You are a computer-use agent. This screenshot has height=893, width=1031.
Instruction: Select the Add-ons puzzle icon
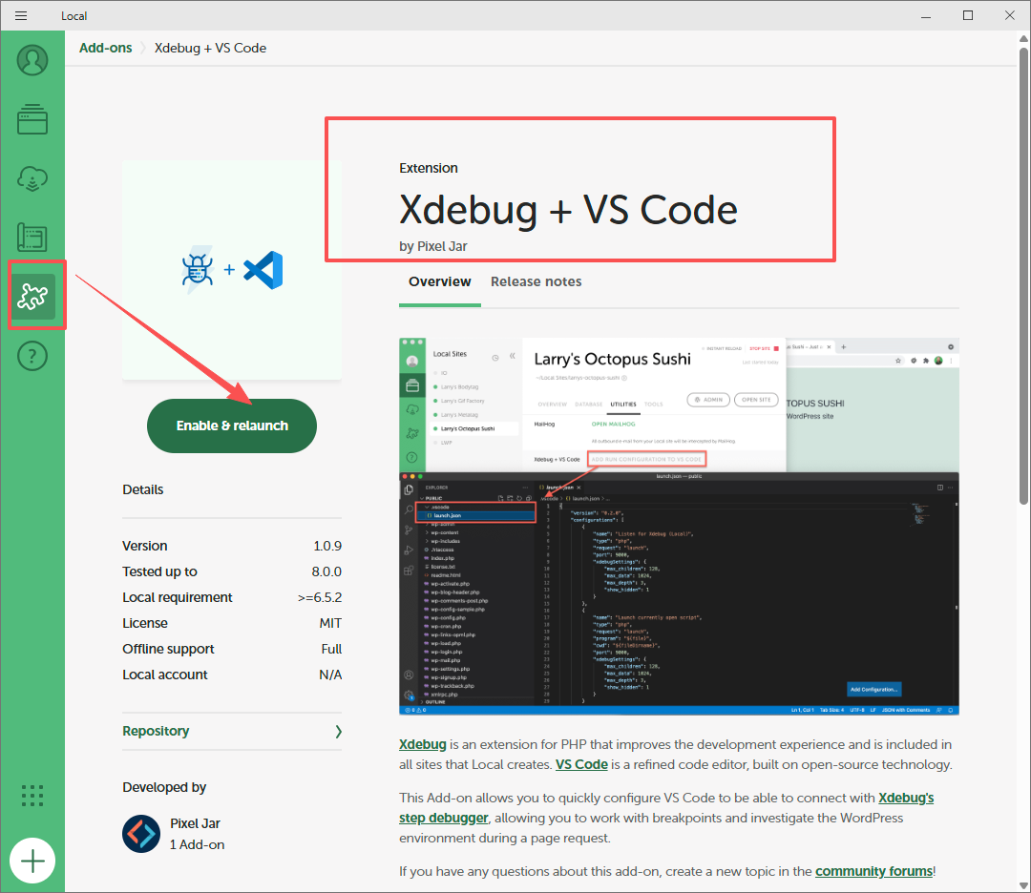[32, 295]
